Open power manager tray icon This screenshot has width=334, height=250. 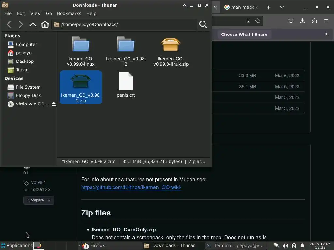tap(294, 246)
